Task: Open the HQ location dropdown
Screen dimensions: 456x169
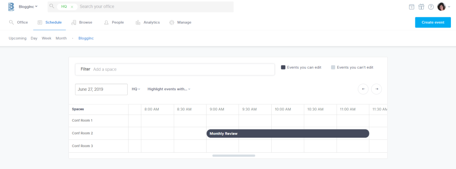Action: pyautogui.click(x=136, y=89)
